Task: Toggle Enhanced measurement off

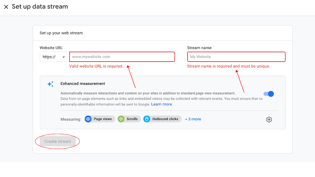Action: coord(269,94)
